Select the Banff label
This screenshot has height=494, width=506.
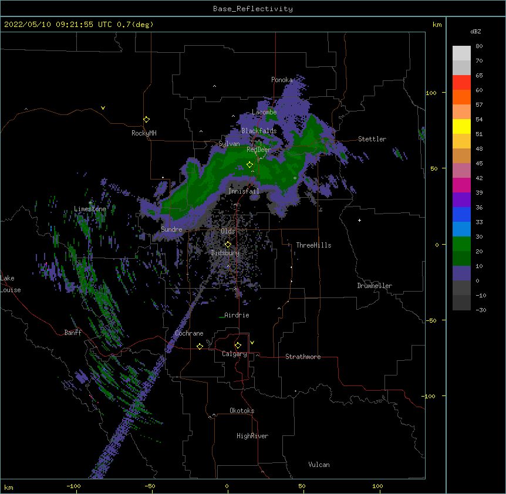coord(73,333)
